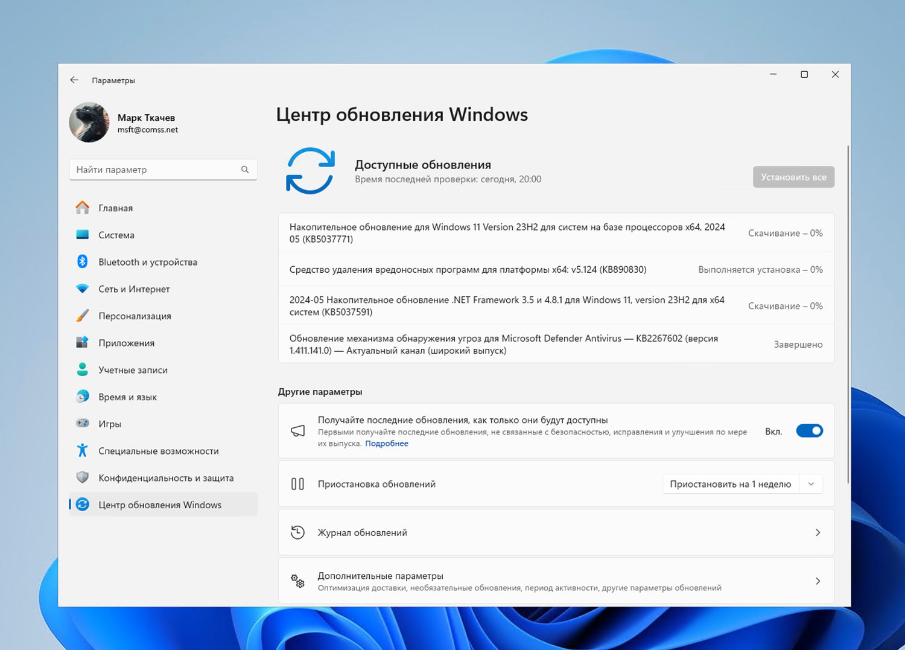Click the 'Журнал обновлений' title text

coord(363,532)
